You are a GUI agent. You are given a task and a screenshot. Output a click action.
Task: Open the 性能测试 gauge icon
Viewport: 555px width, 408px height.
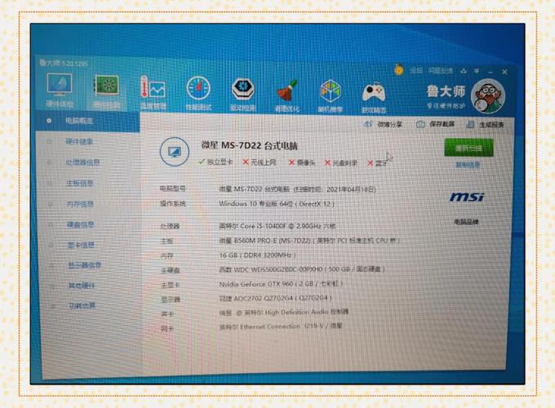[x=198, y=93]
